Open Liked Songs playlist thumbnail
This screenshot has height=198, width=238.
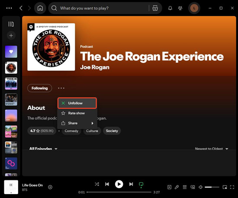(x=11, y=52)
